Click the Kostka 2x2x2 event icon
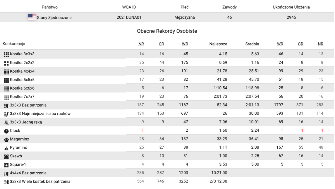 [6, 63]
